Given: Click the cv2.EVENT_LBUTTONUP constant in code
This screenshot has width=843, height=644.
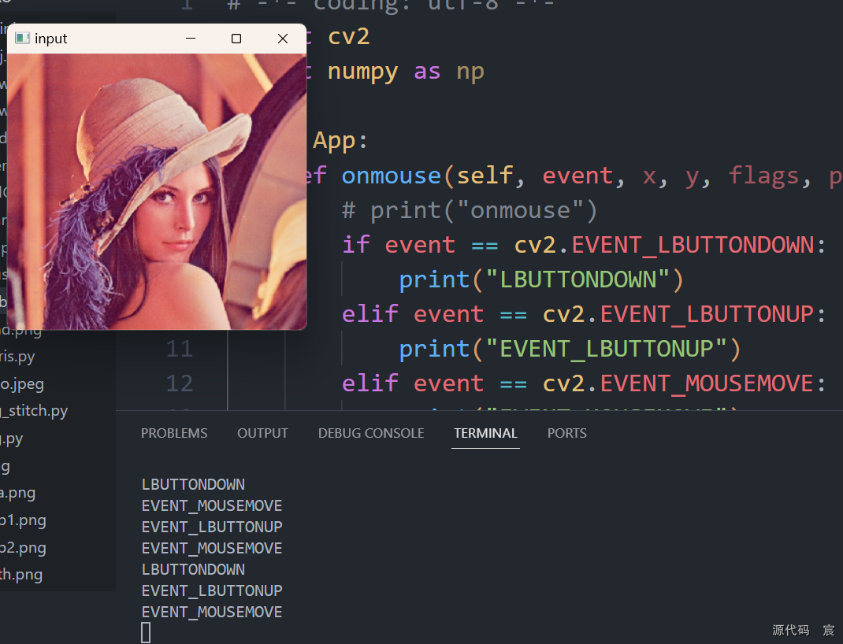Looking at the screenshot, I should tap(678, 314).
